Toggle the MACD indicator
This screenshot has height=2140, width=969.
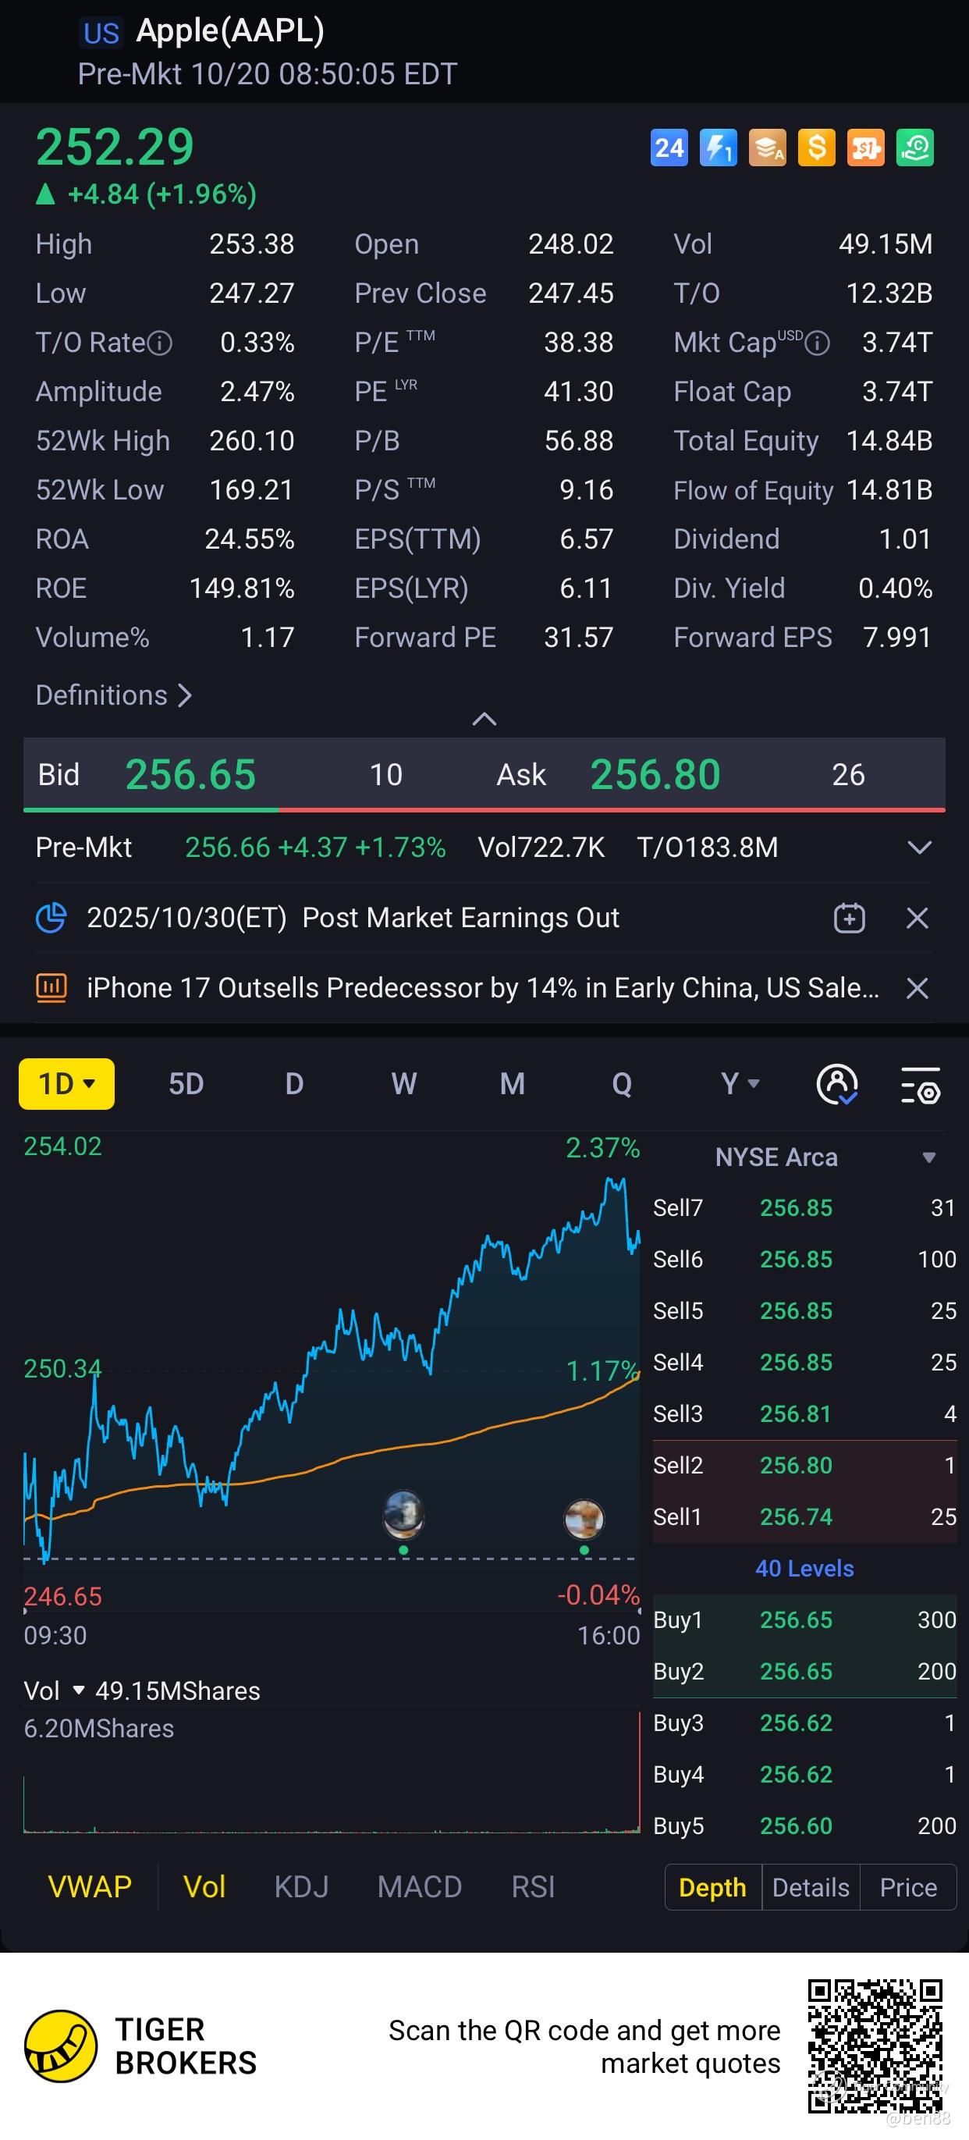(x=419, y=1887)
